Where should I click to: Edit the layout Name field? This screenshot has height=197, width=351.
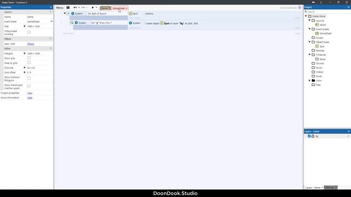39,17
